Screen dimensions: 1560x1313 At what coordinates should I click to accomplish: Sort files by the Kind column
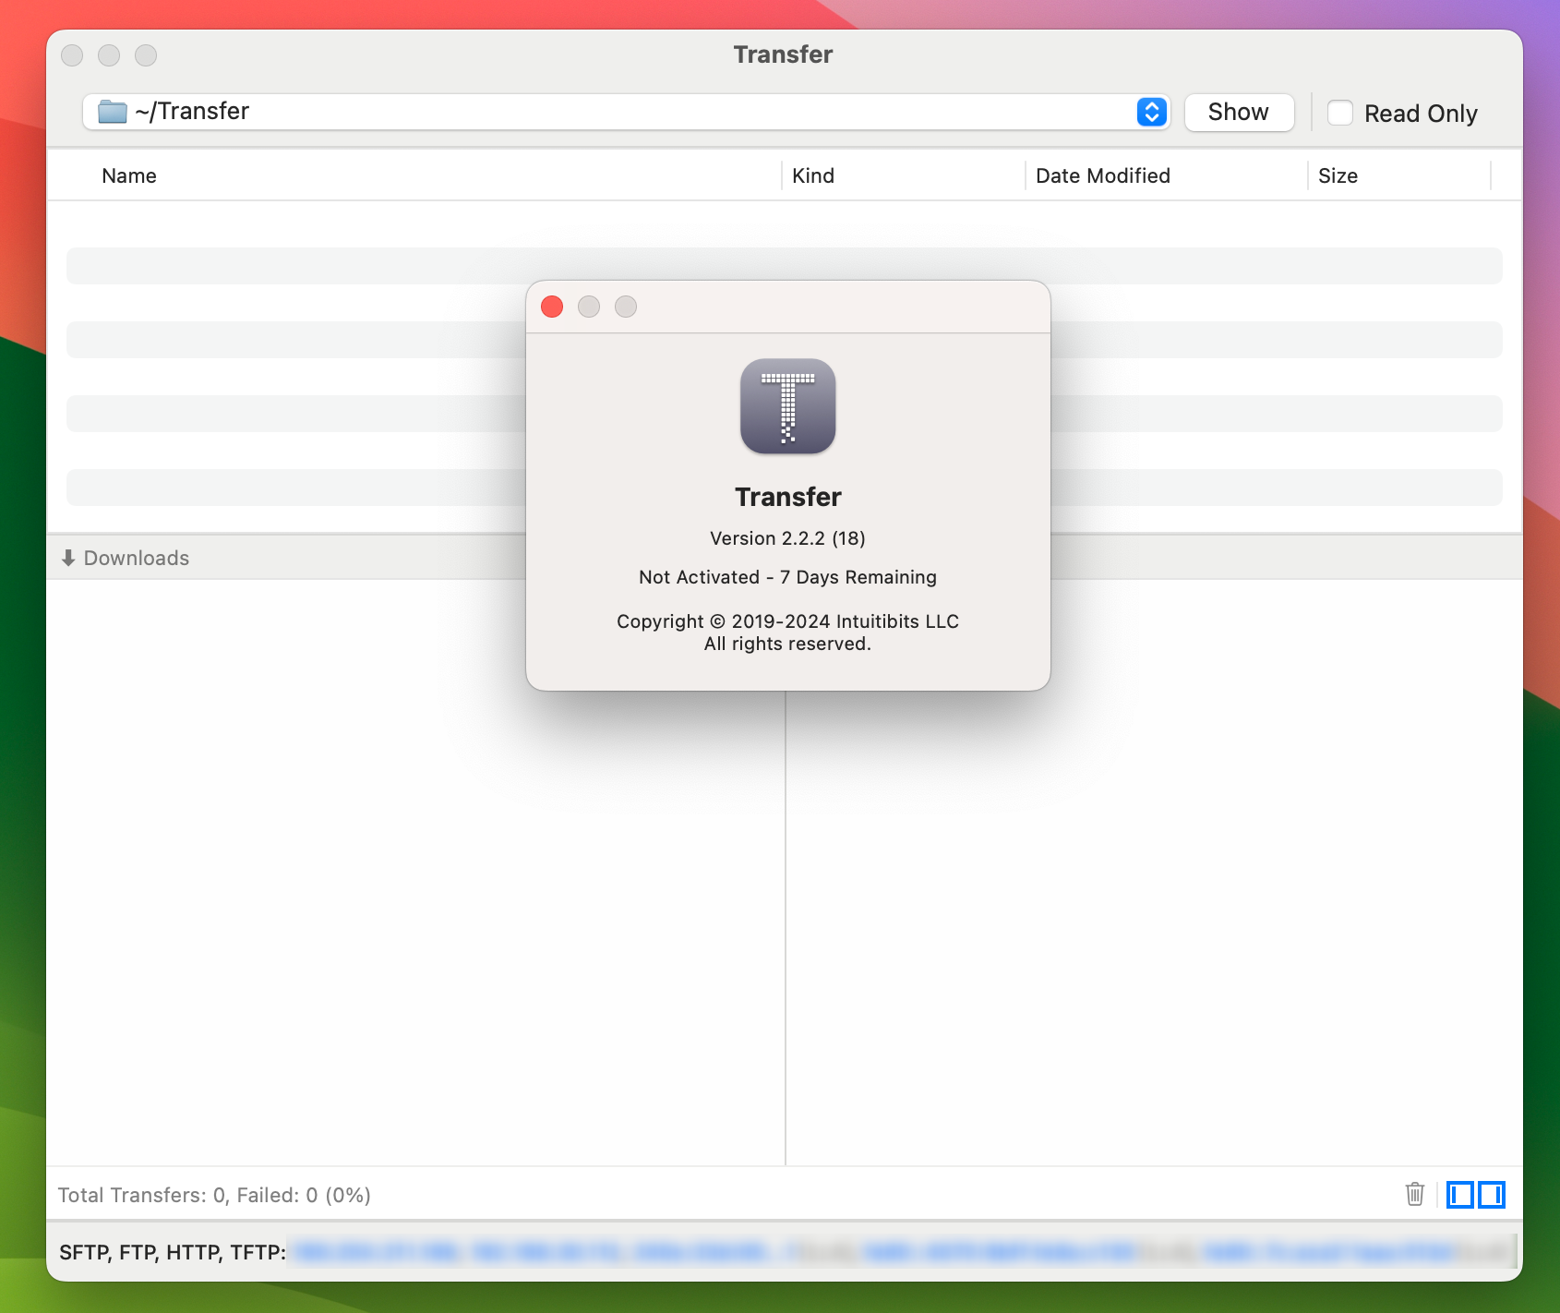[813, 175]
